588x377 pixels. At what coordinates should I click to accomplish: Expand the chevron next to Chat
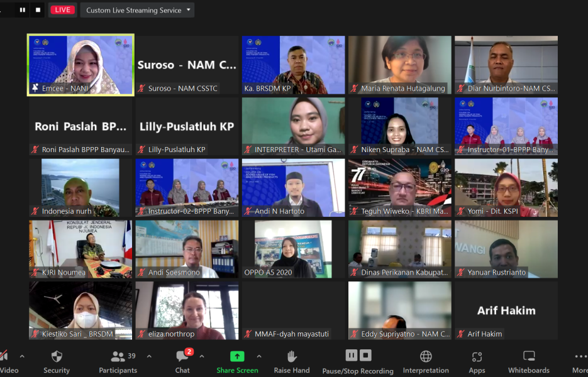202,356
